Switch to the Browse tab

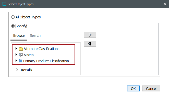tap(19, 35)
